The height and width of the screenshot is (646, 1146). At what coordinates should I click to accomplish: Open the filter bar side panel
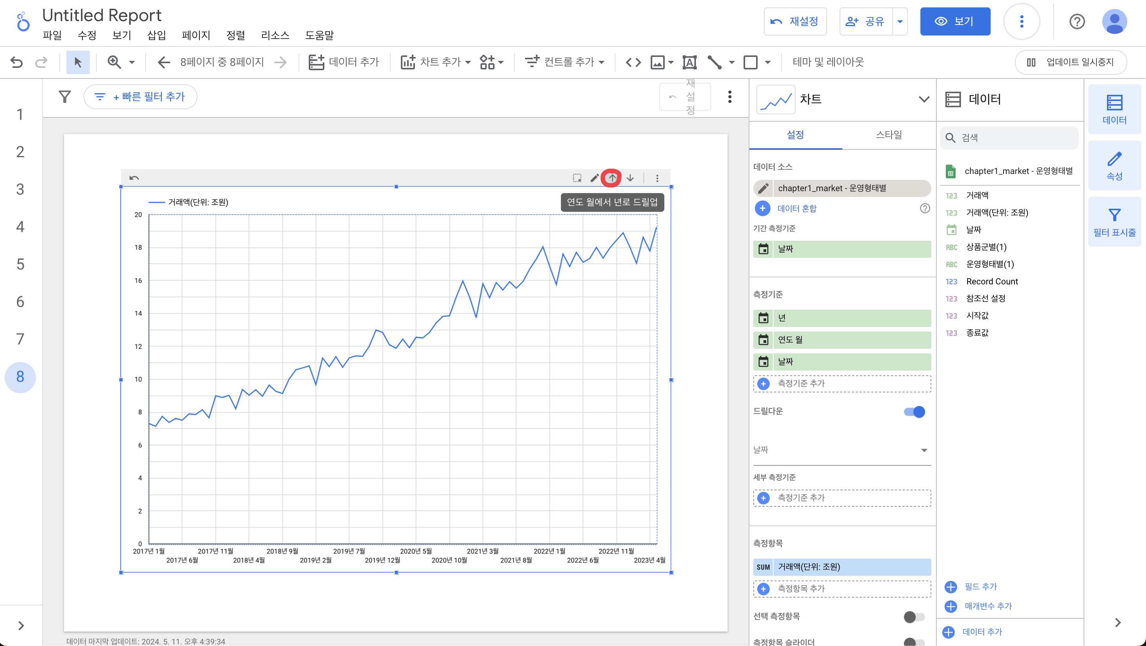point(1114,221)
